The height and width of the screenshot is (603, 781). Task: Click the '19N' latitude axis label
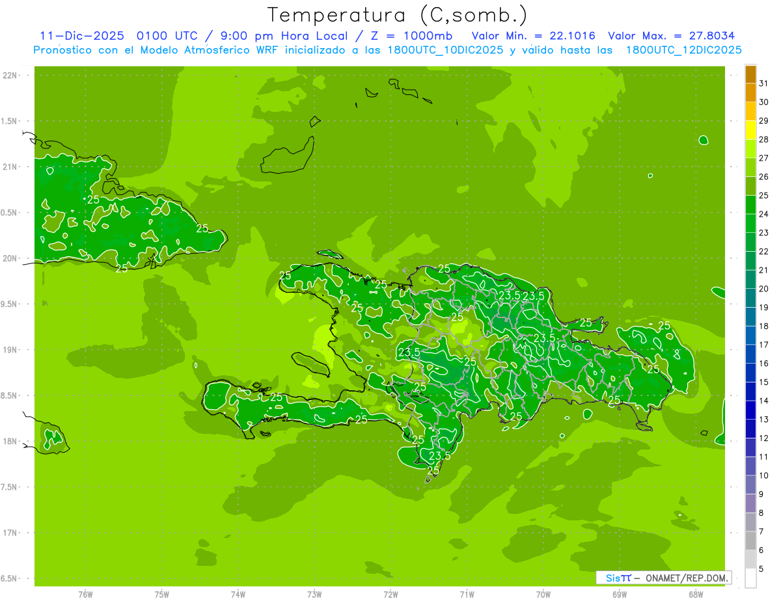coord(10,350)
